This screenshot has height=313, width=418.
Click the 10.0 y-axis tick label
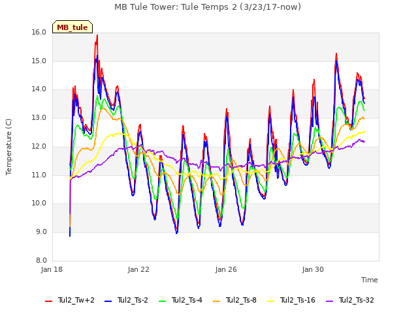click(x=39, y=203)
